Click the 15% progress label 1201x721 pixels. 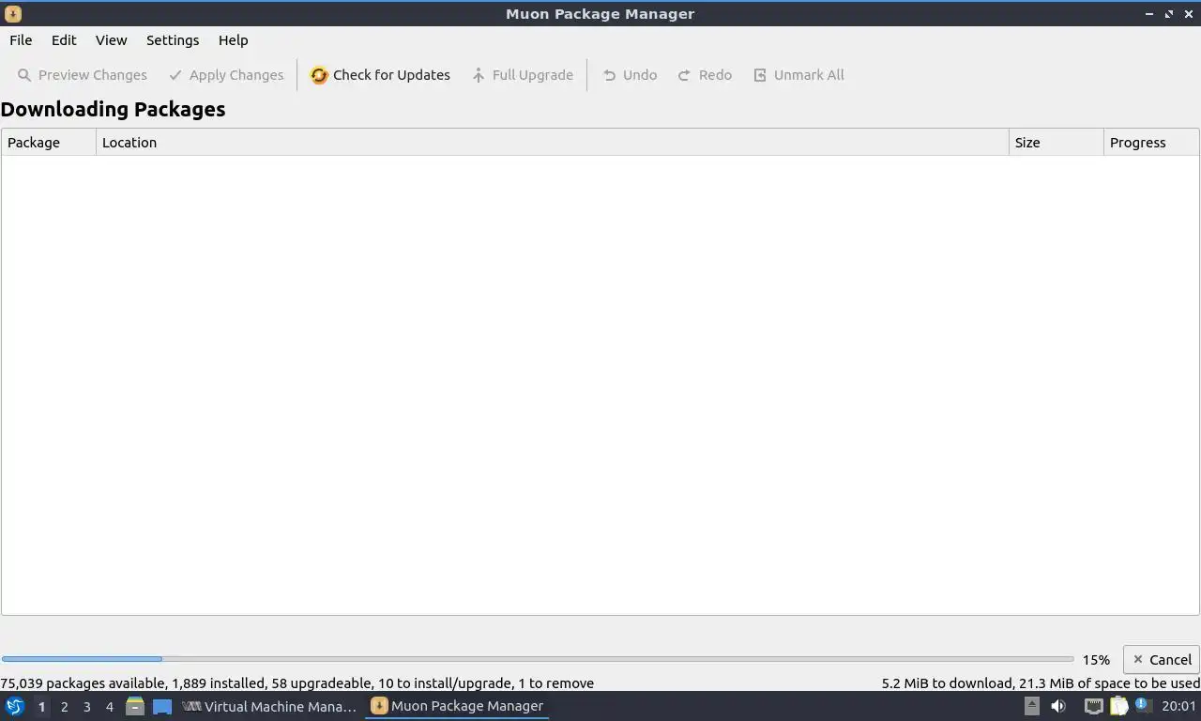(x=1096, y=660)
